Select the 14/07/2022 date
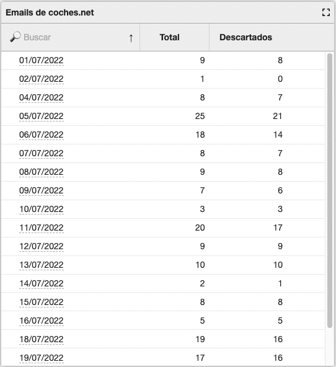The width and height of the screenshot is (336, 367). click(x=41, y=283)
